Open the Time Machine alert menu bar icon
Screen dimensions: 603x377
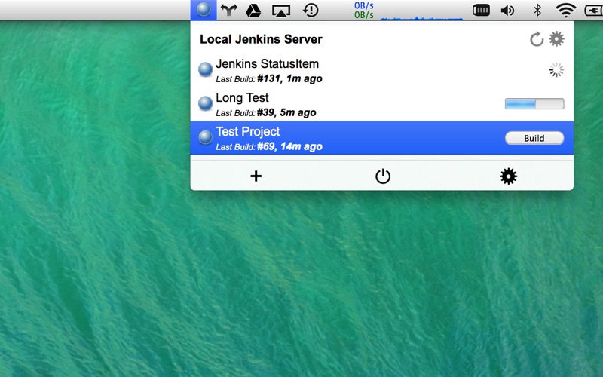click(311, 10)
